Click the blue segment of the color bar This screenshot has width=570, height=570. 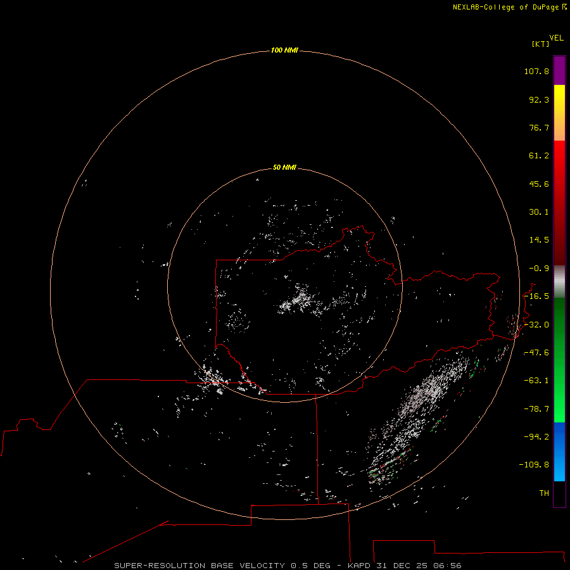tap(559, 452)
